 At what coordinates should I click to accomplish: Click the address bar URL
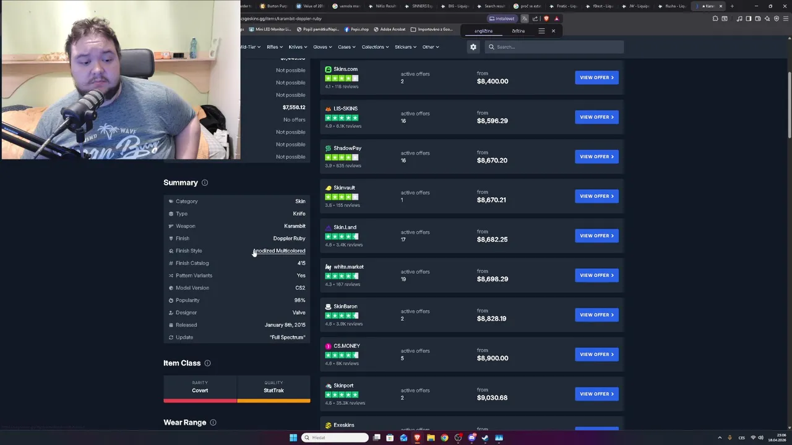[282, 19]
